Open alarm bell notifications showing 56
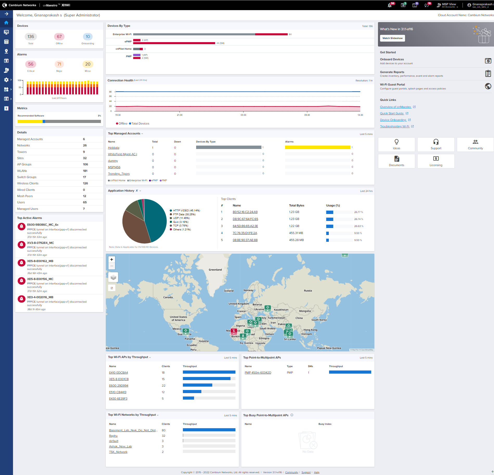This screenshot has width=494, height=475. pos(390,5)
